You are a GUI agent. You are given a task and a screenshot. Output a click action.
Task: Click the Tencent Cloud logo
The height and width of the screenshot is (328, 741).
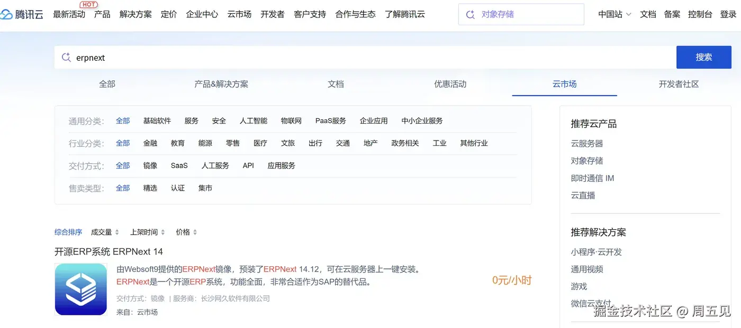[22, 14]
